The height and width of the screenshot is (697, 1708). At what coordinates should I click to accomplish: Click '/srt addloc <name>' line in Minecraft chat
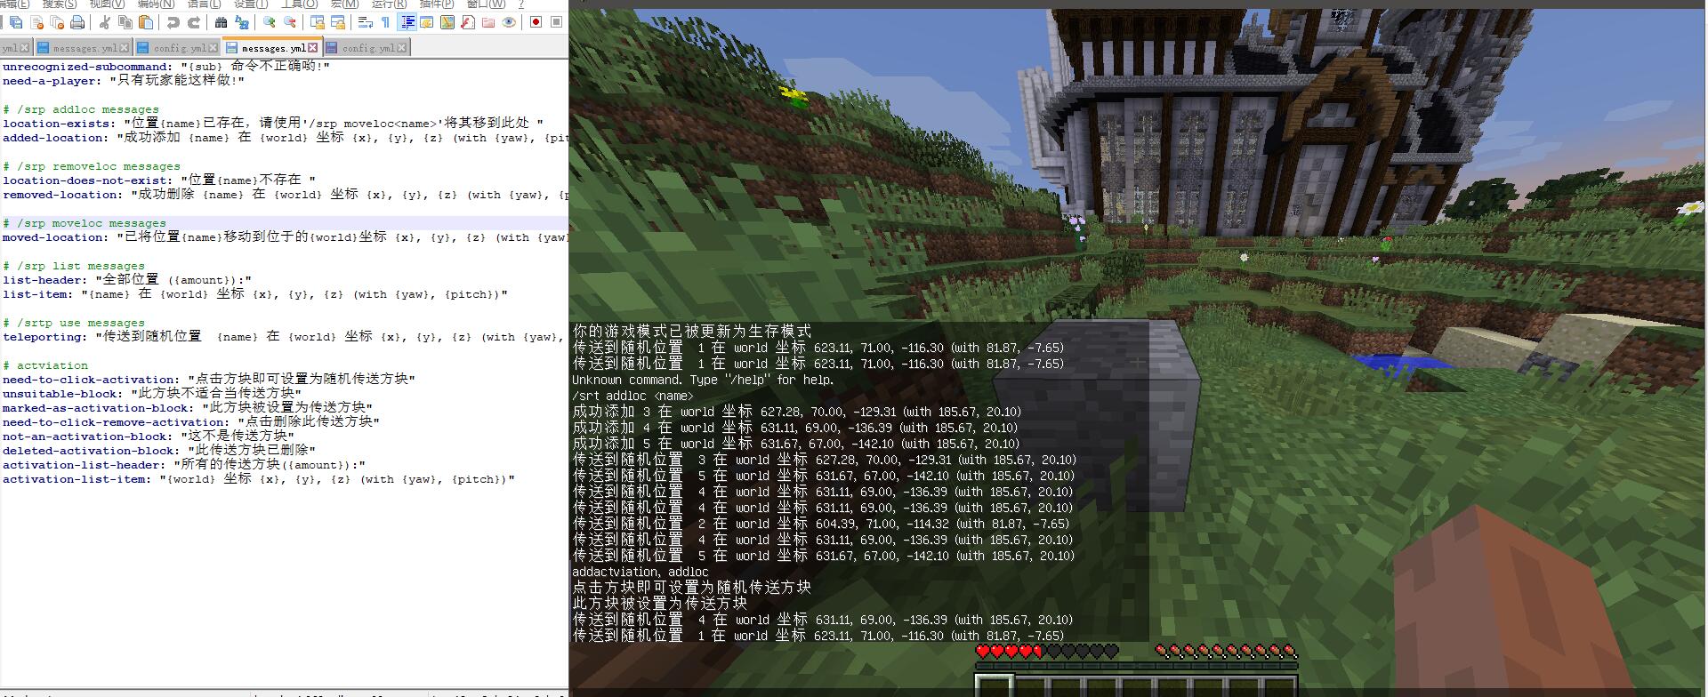pyautogui.click(x=632, y=396)
